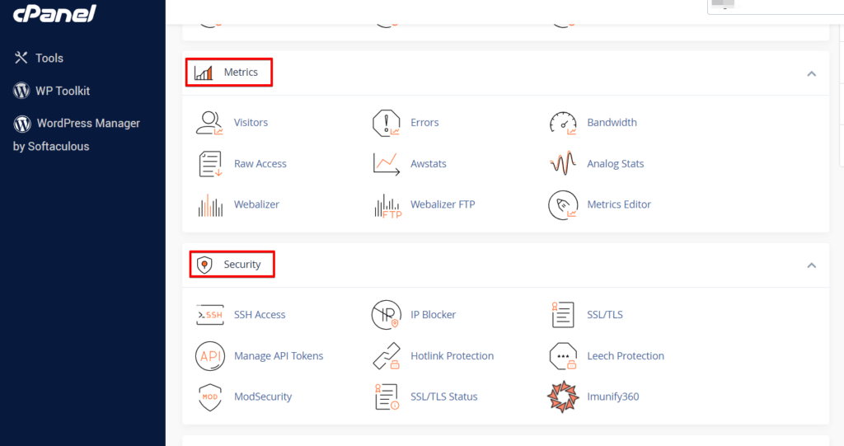Open the Errors link
This screenshot has width=844, height=446.
point(424,122)
